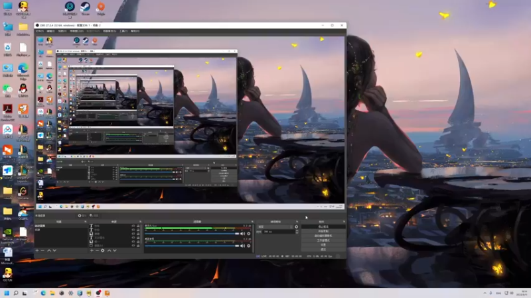The width and height of the screenshot is (531, 298).
Task: Open the Windows Start menu
Action: click(7, 293)
